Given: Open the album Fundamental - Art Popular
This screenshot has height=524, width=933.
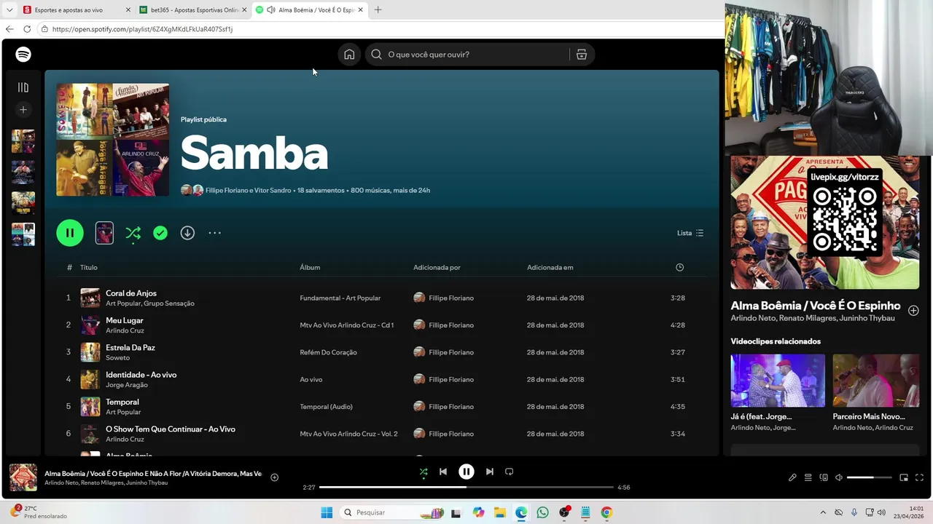Looking at the screenshot, I should click(340, 298).
